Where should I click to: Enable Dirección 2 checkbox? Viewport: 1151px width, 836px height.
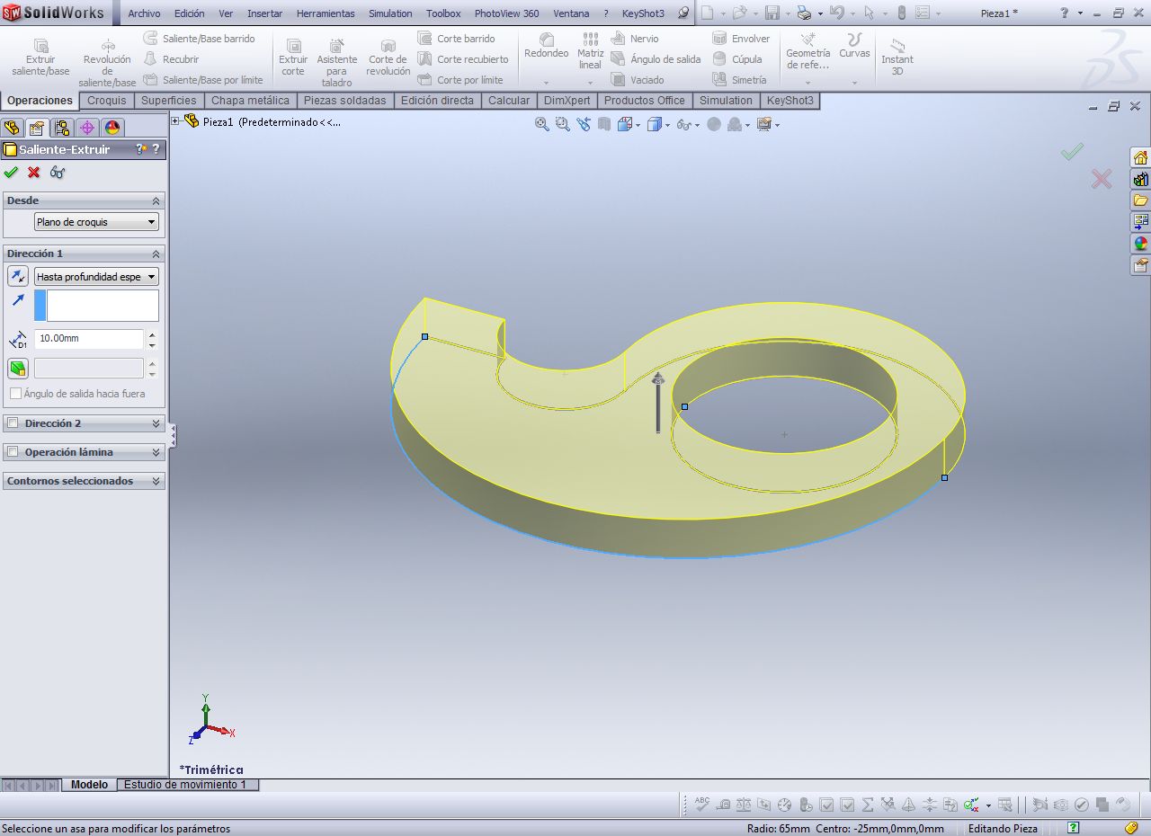[x=13, y=423]
